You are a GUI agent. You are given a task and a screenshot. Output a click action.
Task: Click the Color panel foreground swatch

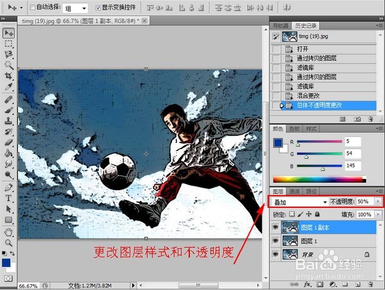pos(278,142)
